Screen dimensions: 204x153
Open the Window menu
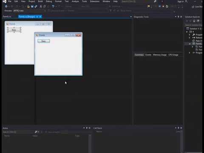[x=106, y=1]
